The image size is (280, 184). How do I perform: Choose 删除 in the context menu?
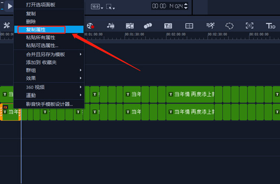coord(49,21)
